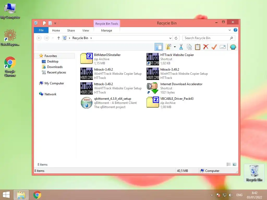Select the HTTrack Website Copier shortcut
This screenshot has height=200, width=267.
click(177, 59)
